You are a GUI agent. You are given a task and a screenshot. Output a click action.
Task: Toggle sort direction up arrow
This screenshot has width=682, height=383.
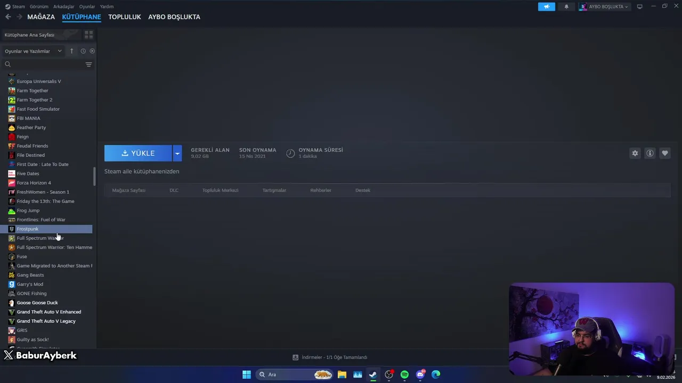coord(72,51)
